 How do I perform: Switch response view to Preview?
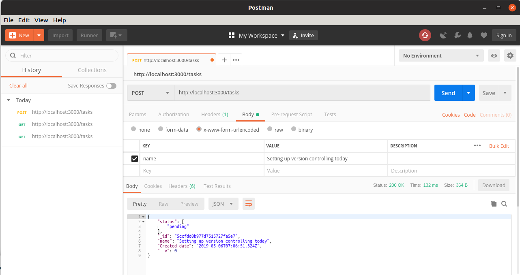[x=189, y=204]
